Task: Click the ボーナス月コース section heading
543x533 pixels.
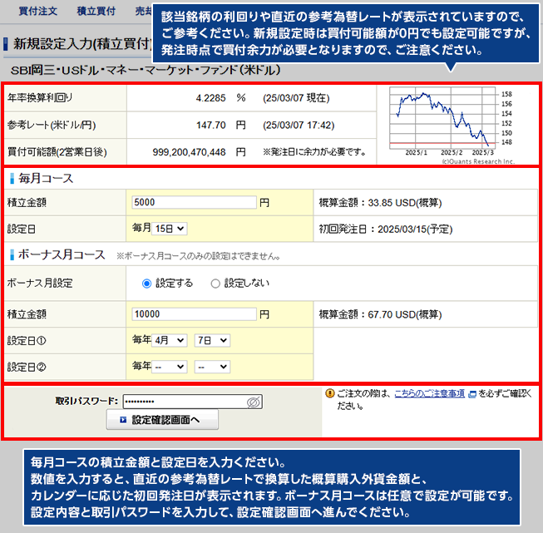Action: pyautogui.click(x=62, y=254)
